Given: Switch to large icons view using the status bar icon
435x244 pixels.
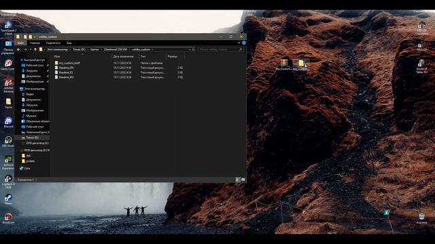Looking at the screenshot, I should click(x=243, y=180).
